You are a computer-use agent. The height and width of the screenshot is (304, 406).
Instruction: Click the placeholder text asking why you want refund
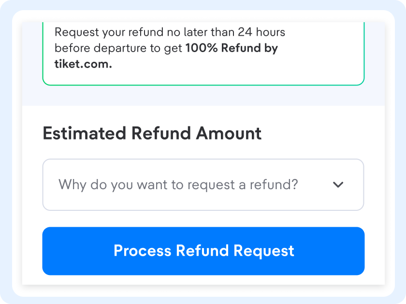[179, 185]
